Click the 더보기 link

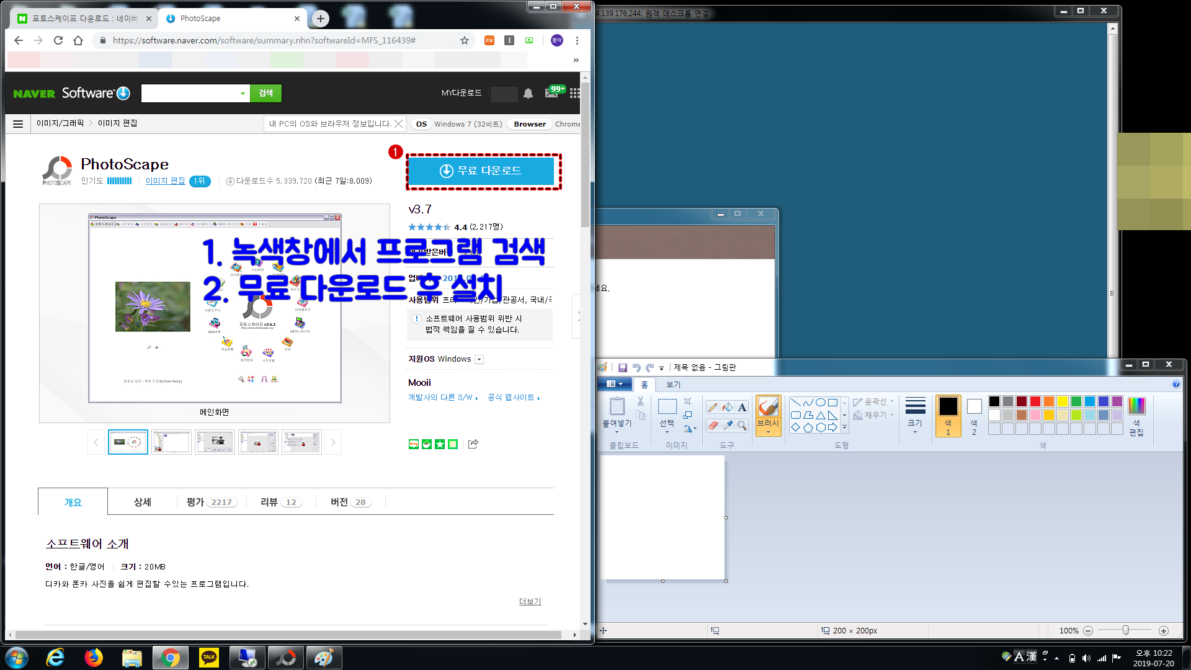tap(530, 601)
